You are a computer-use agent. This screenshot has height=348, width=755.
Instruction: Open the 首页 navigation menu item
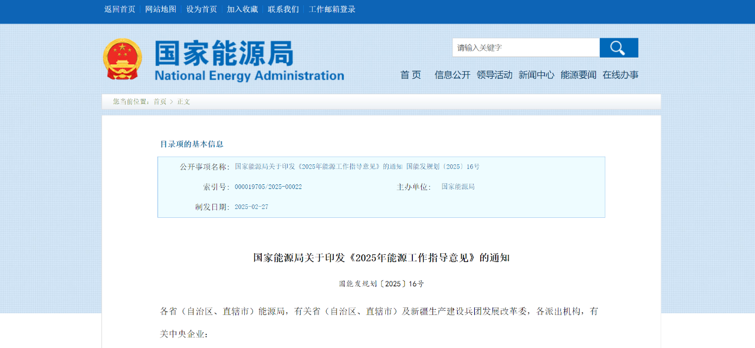pyautogui.click(x=411, y=75)
